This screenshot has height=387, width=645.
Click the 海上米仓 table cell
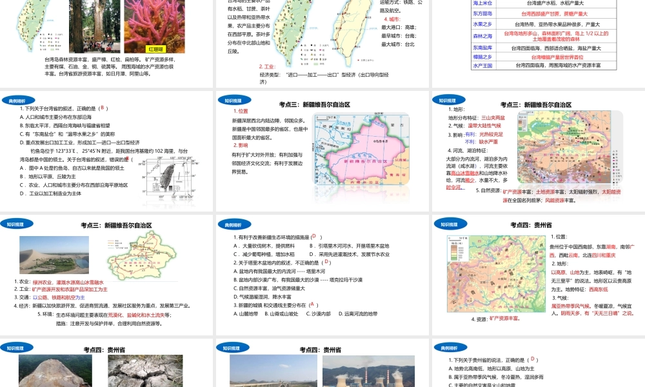coord(482,3)
